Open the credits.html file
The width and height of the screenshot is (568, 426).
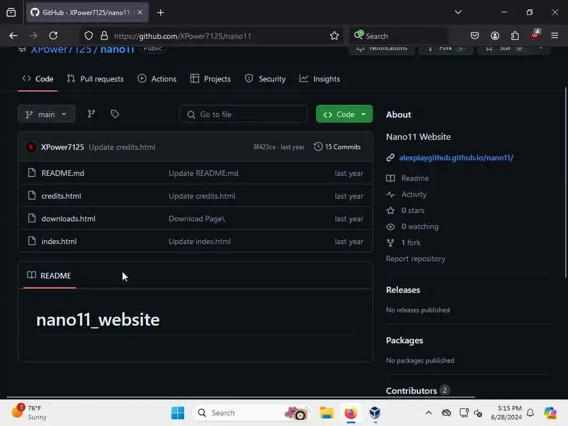[x=61, y=196]
